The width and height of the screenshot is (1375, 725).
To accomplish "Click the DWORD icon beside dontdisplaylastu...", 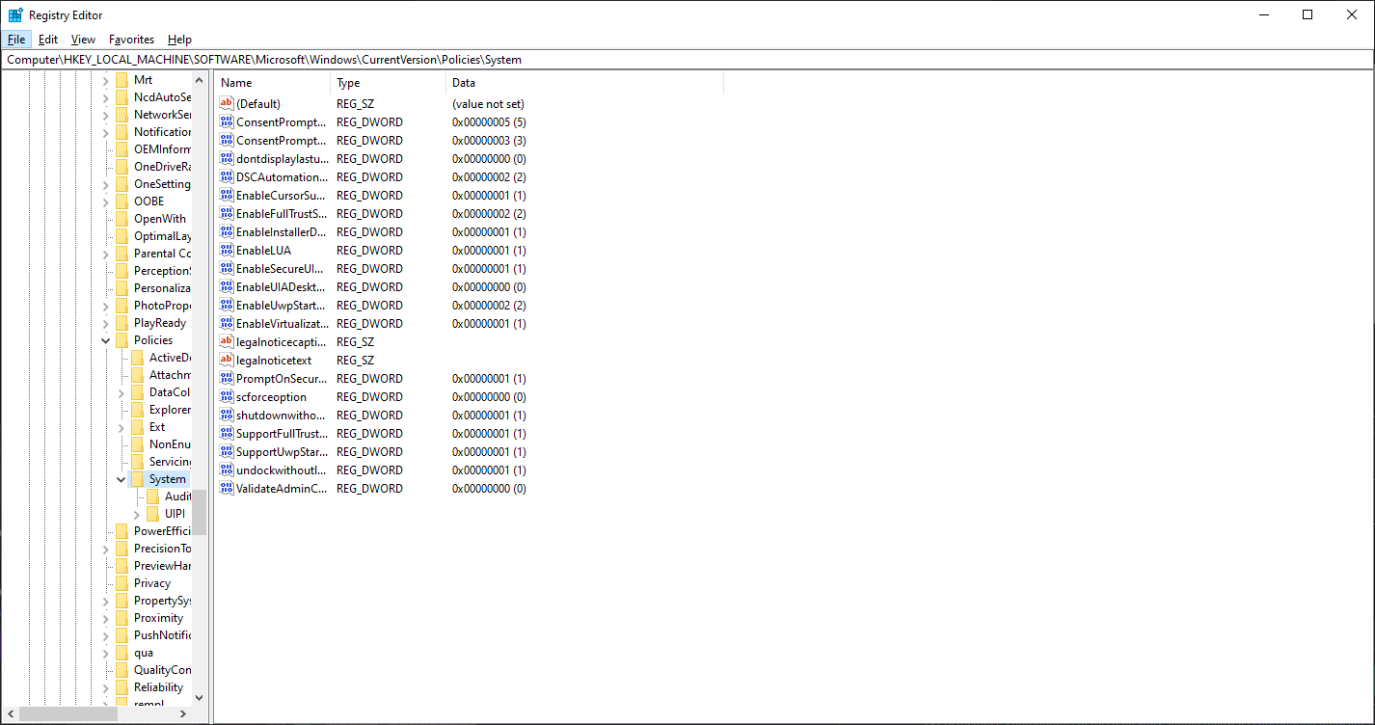I will click(x=227, y=159).
